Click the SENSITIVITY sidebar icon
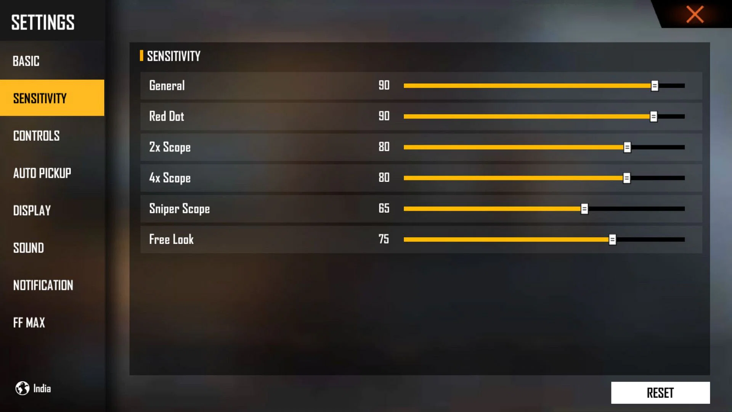The width and height of the screenshot is (732, 412). 52,98
